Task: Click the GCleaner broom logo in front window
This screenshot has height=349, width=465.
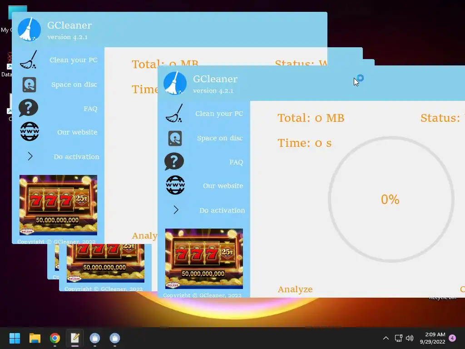Action: (175, 83)
